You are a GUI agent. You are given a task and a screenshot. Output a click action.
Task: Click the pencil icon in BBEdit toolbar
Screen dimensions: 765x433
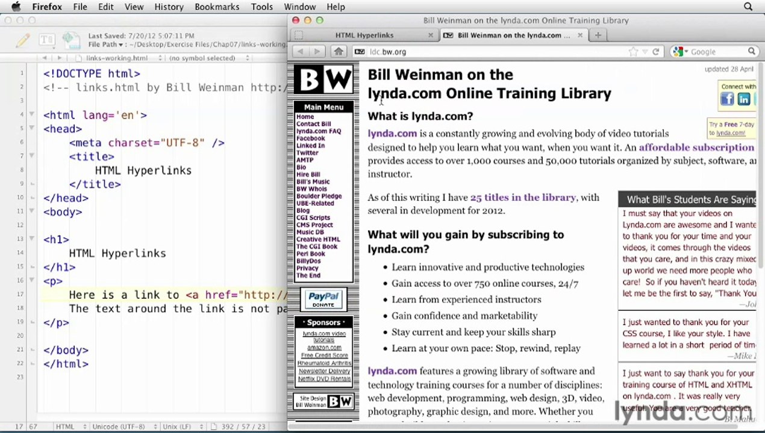pos(23,40)
